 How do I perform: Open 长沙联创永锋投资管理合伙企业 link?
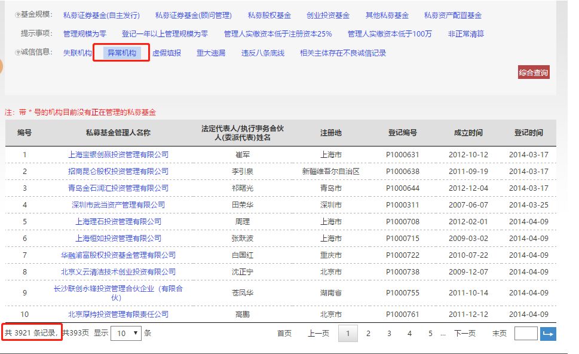click(x=118, y=292)
